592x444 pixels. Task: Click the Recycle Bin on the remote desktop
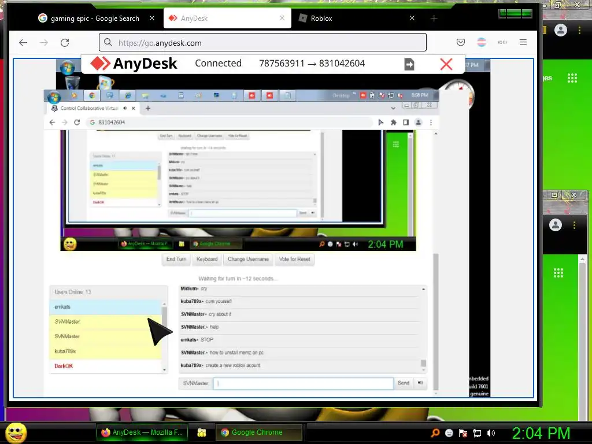(x=72, y=83)
